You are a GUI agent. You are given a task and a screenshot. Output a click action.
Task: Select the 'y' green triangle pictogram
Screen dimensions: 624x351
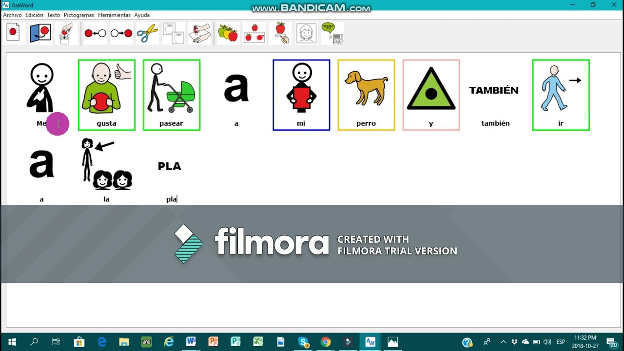pyautogui.click(x=431, y=95)
